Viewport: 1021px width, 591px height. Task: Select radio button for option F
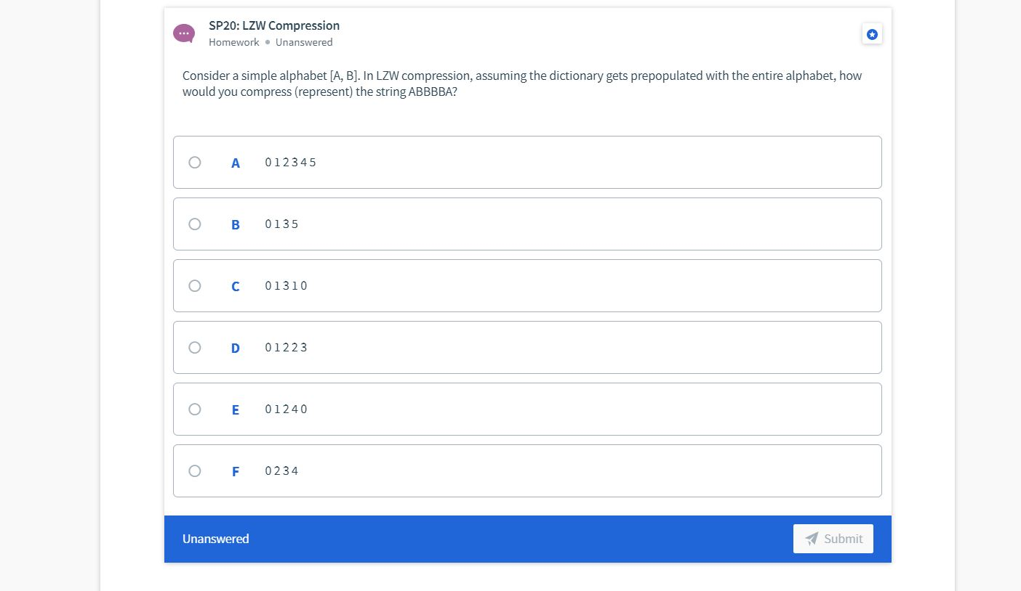pyautogui.click(x=195, y=471)
